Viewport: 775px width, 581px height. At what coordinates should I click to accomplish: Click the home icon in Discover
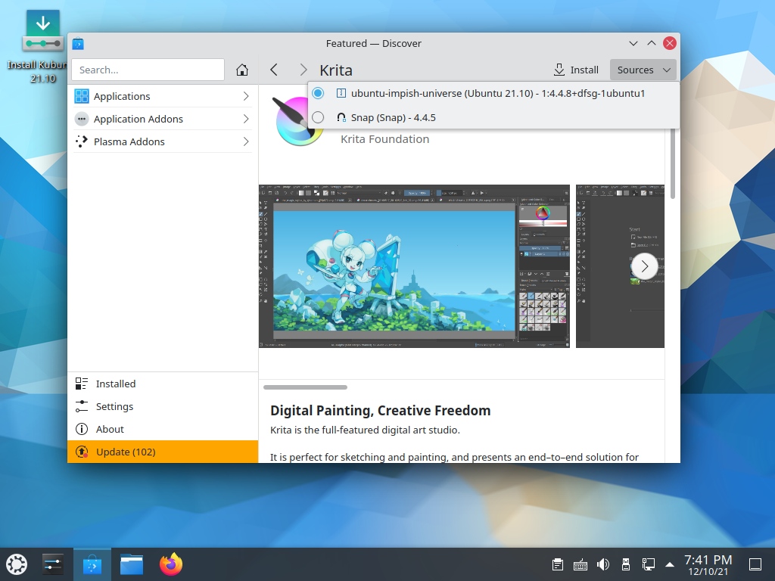point(241,70)
